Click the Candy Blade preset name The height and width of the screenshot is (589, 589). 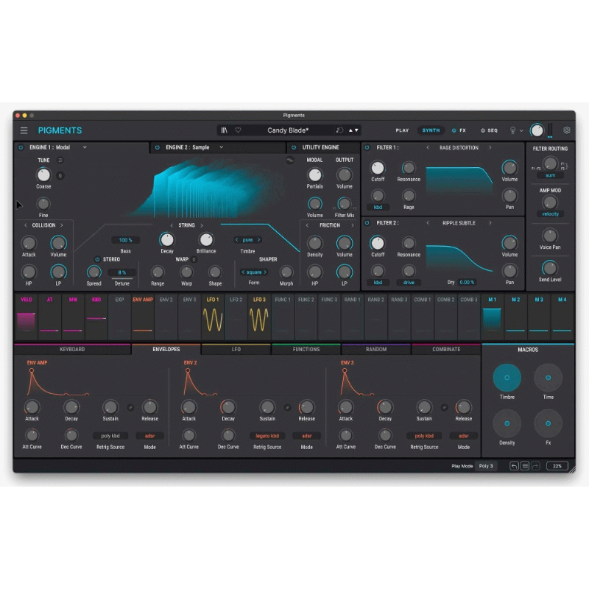coord(288,130)
